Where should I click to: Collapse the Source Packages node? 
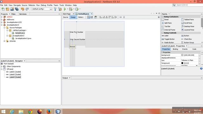(x=4, y=28)
